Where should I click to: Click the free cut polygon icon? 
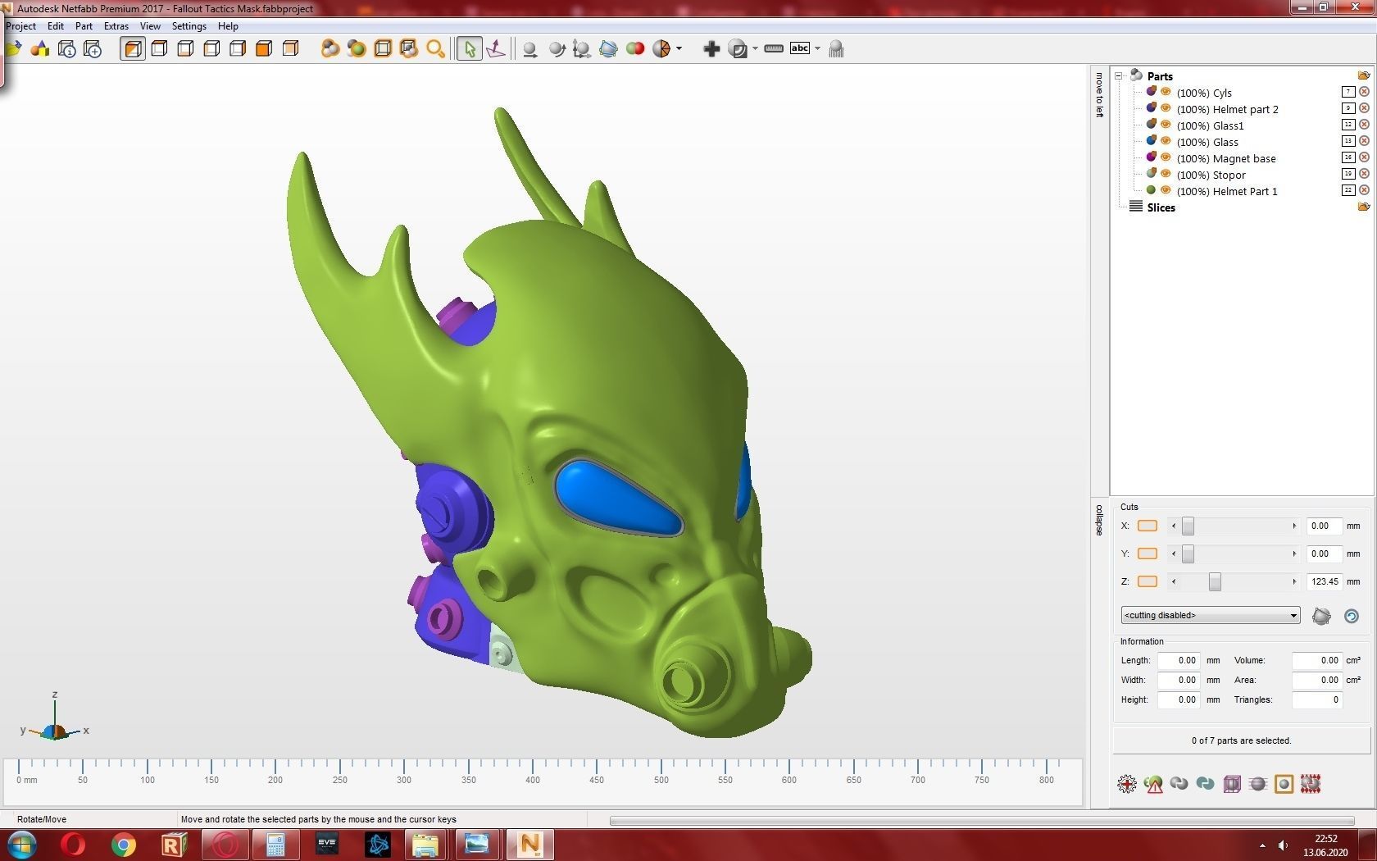pos(608,49)
